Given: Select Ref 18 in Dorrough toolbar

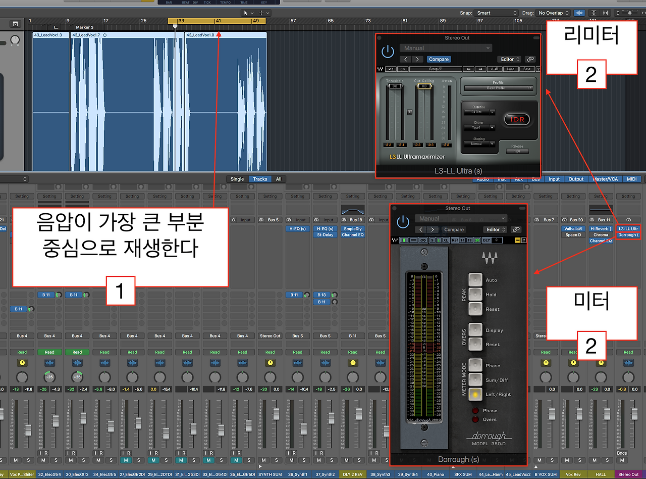Looking at the screenshot, I should 470,240.
